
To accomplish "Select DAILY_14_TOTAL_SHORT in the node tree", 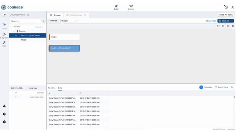I will 28,35.
